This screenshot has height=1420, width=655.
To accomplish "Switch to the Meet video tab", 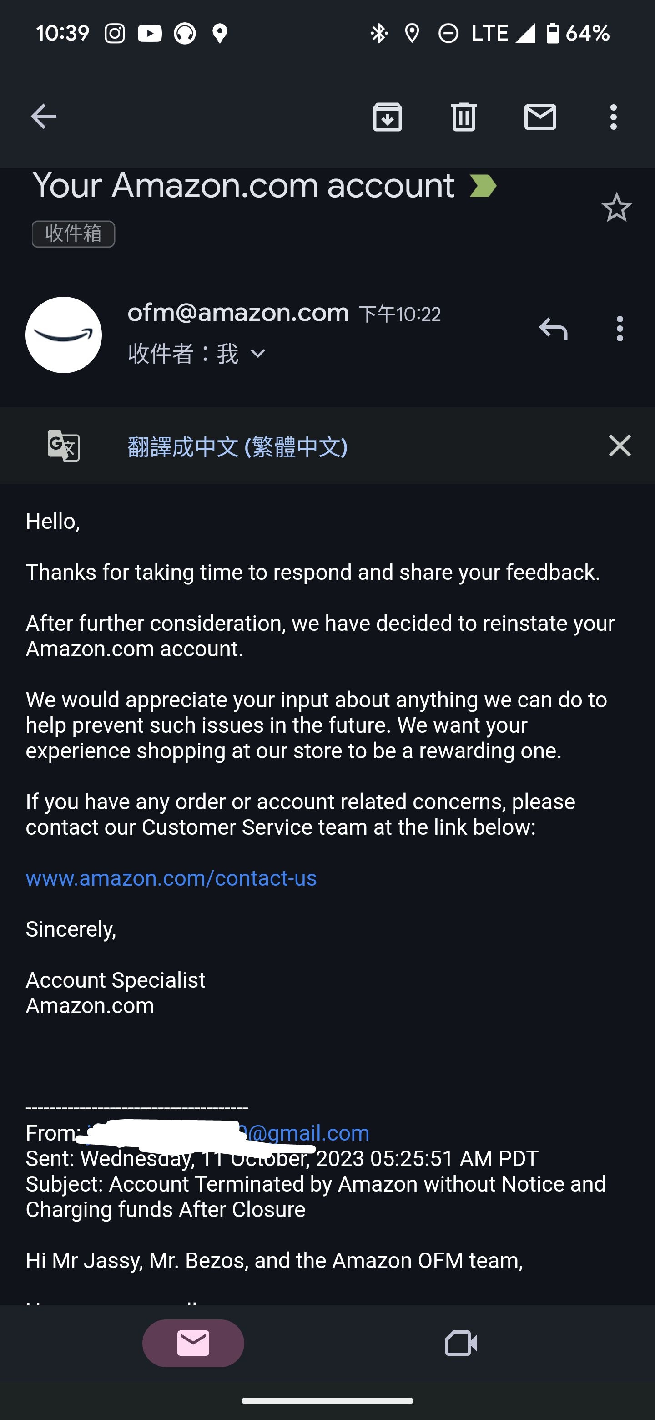I will (x=461, y=1343).
